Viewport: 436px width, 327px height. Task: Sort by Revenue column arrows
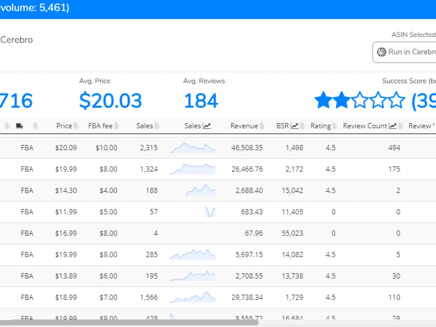(x=262, y=126)
